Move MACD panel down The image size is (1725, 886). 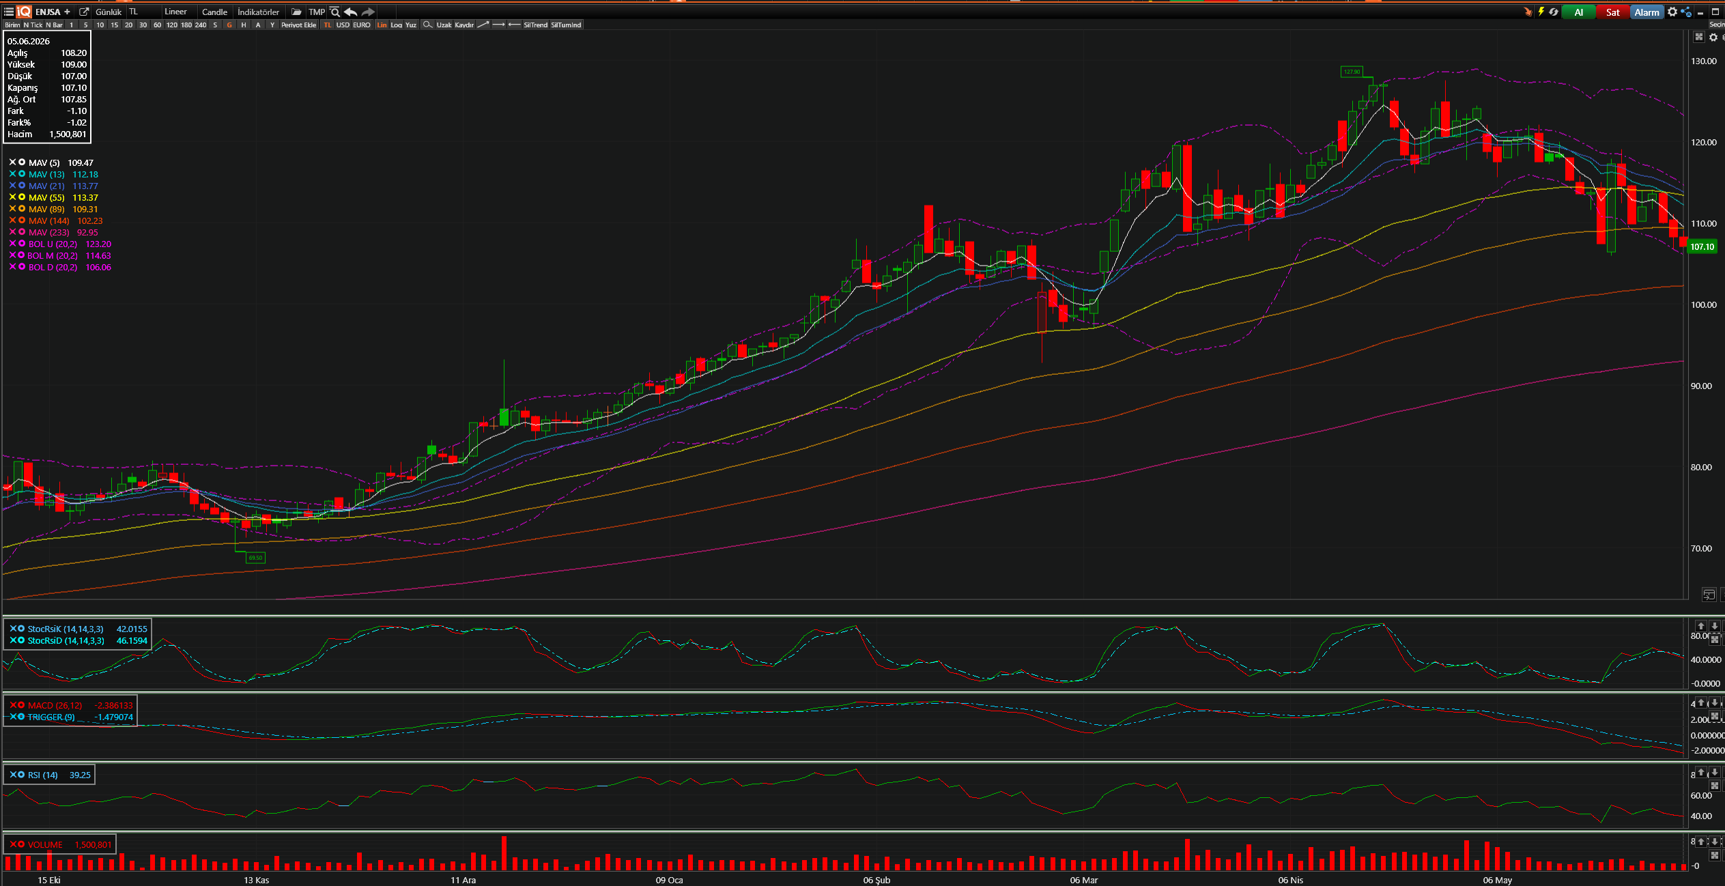click(x=1714, y=702)
